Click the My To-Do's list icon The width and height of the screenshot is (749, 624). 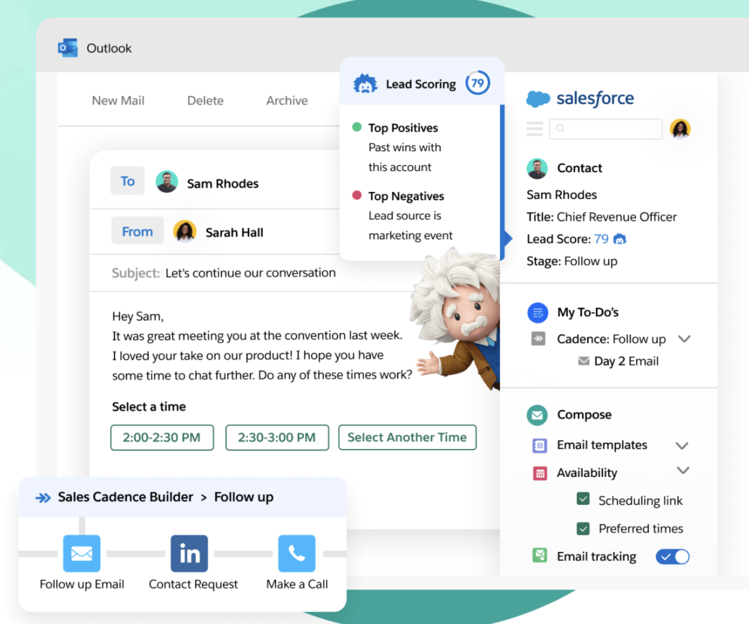(537, 313)
